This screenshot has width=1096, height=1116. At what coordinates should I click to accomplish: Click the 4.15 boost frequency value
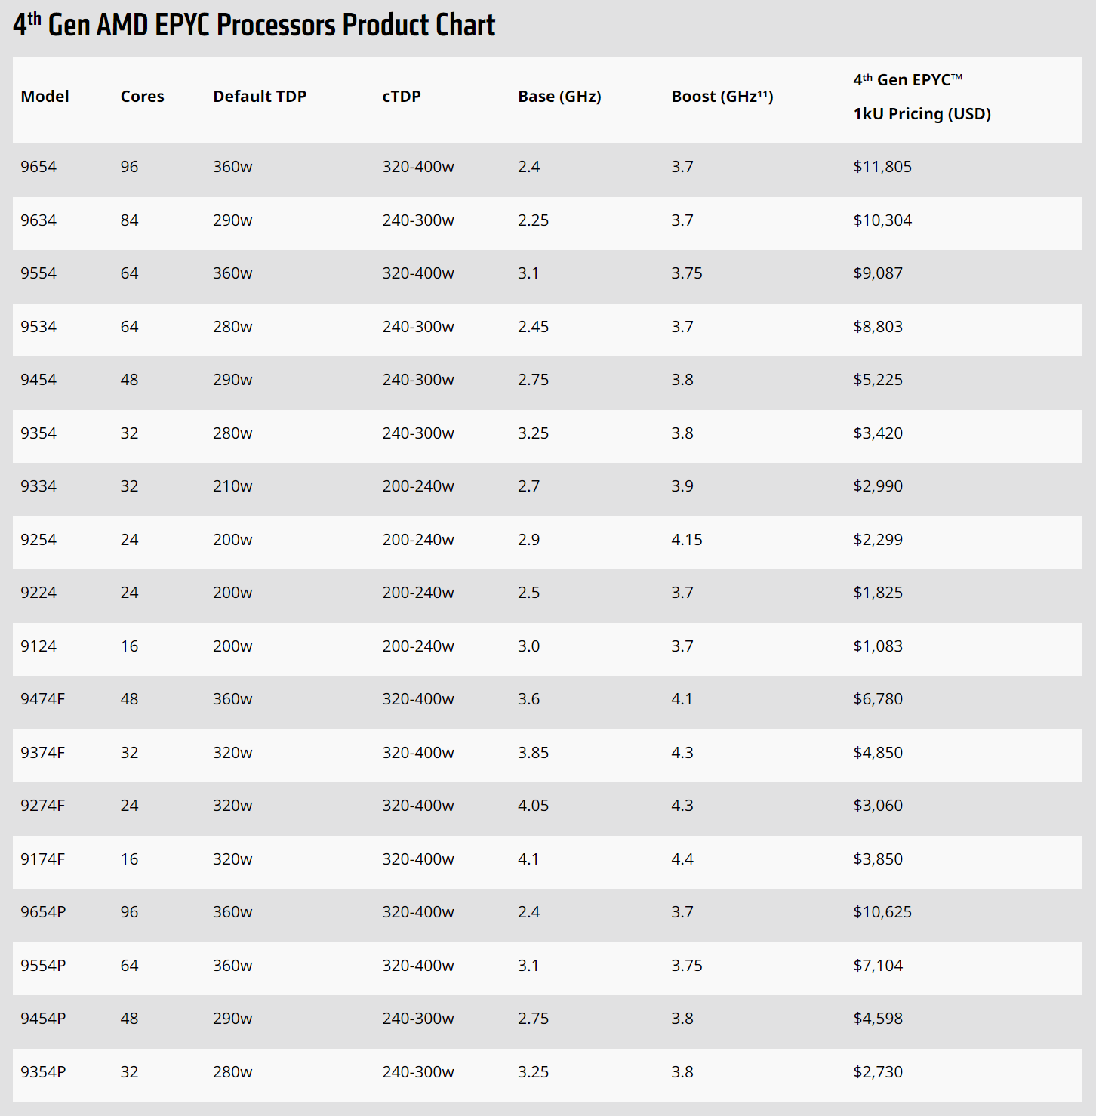(x=686, y=540)
